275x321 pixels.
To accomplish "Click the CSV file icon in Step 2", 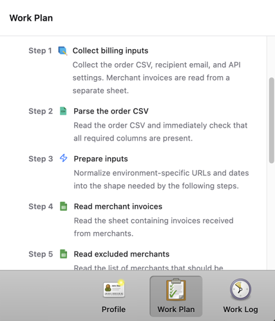I will tap(63, 111).
